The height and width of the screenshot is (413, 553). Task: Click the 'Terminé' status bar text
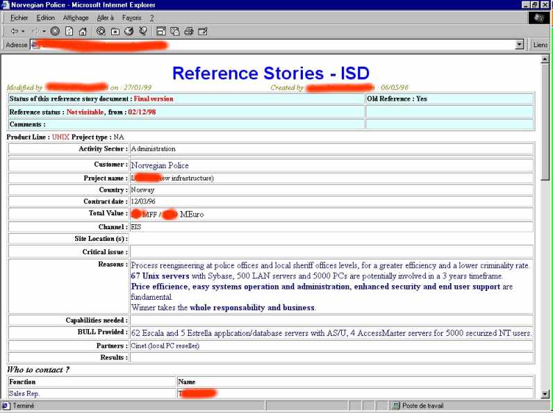24,405
